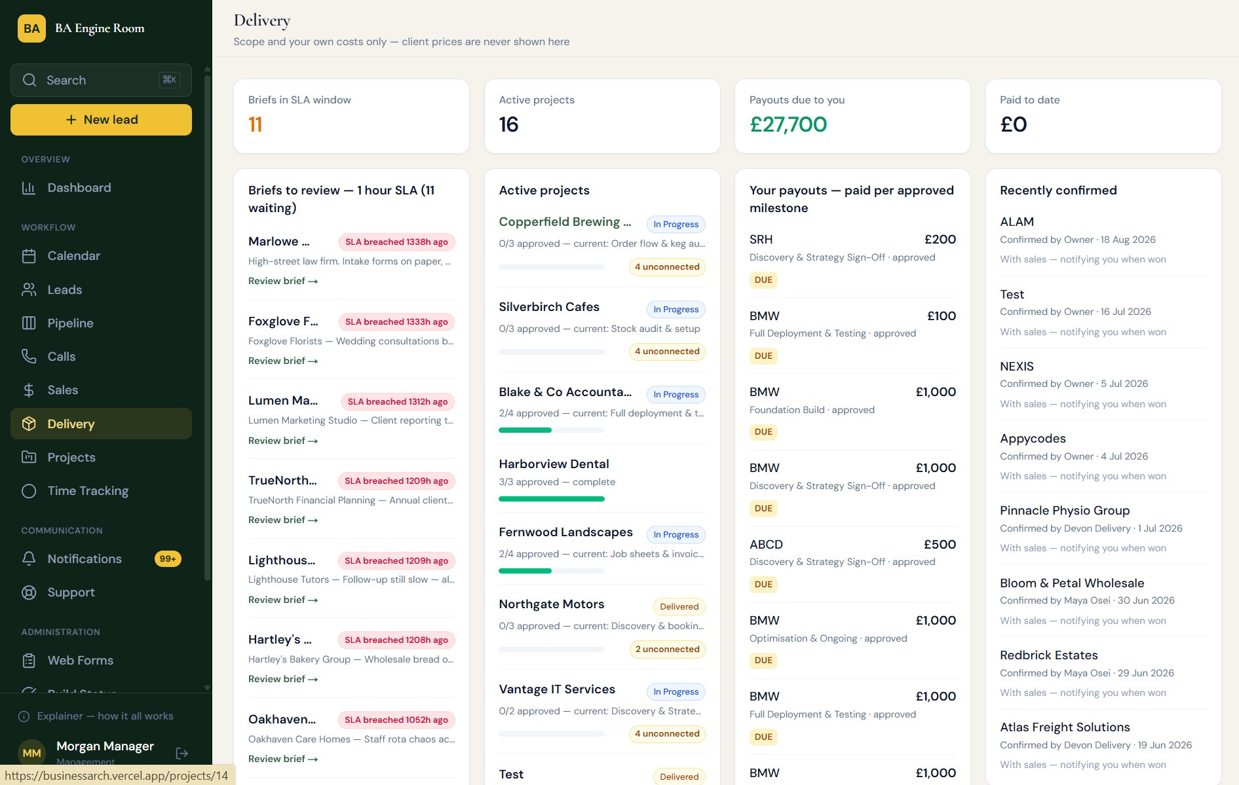Click the DUE badge under SRH payout
Image resolution: width=1239 pixels, height=785 pixels.
click(763, 280)
